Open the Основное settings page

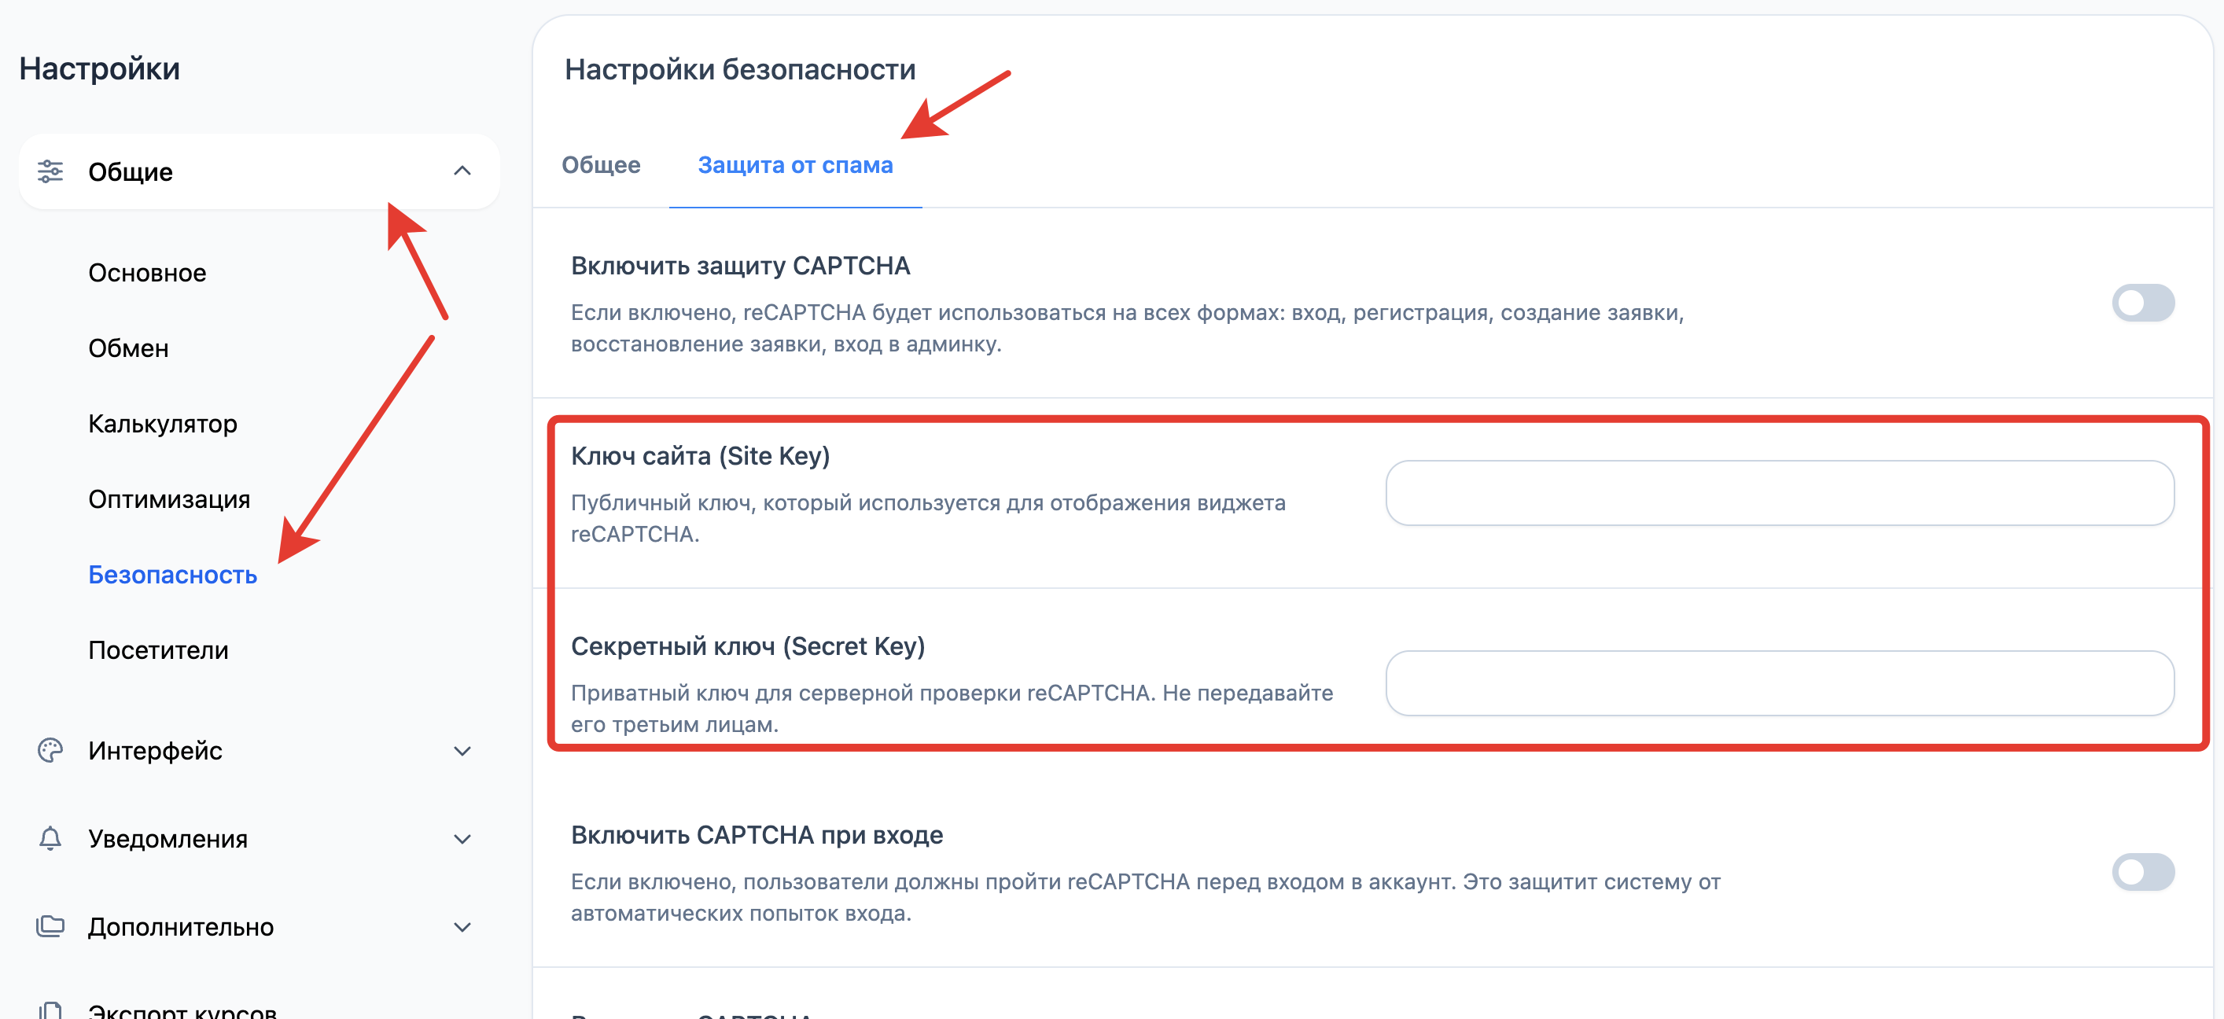[148, 273]
